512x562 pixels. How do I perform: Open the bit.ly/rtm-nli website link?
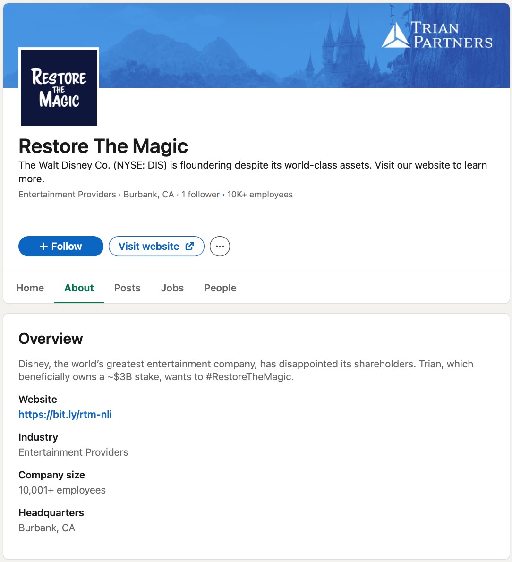pyautogui.click(x=65, y=415)
